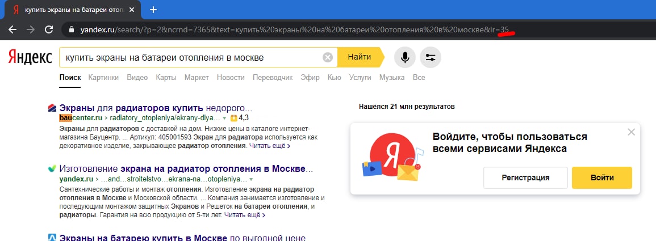Click text Нашёлся 21 млн результатов

[x=407, y=107]
